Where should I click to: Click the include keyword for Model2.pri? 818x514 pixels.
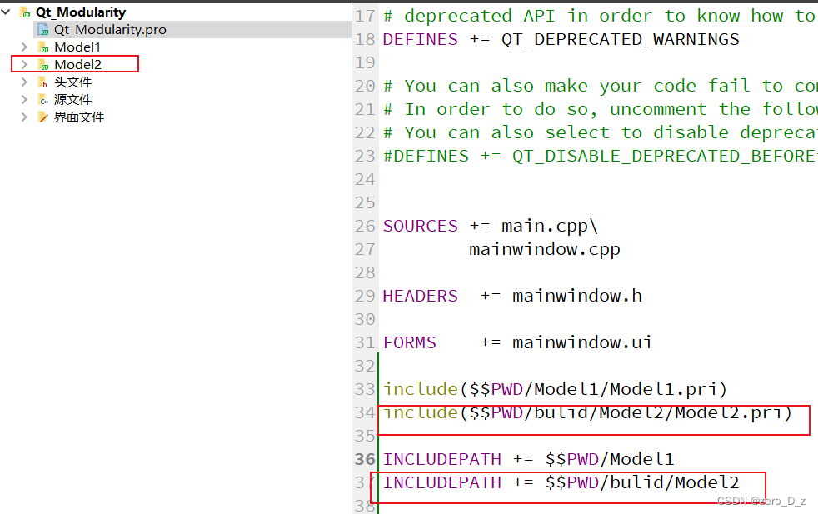tap(421, 412)
